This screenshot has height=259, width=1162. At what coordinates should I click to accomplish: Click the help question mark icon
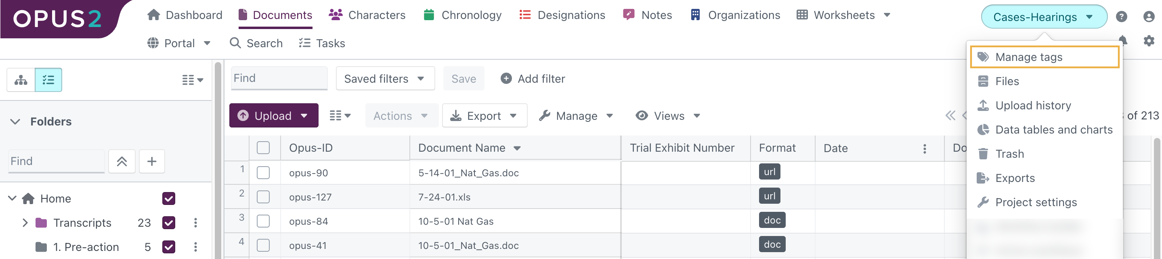(1121, 17)
